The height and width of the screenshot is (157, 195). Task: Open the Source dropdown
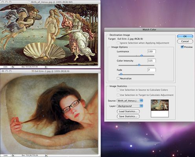(x=130, y=100)
